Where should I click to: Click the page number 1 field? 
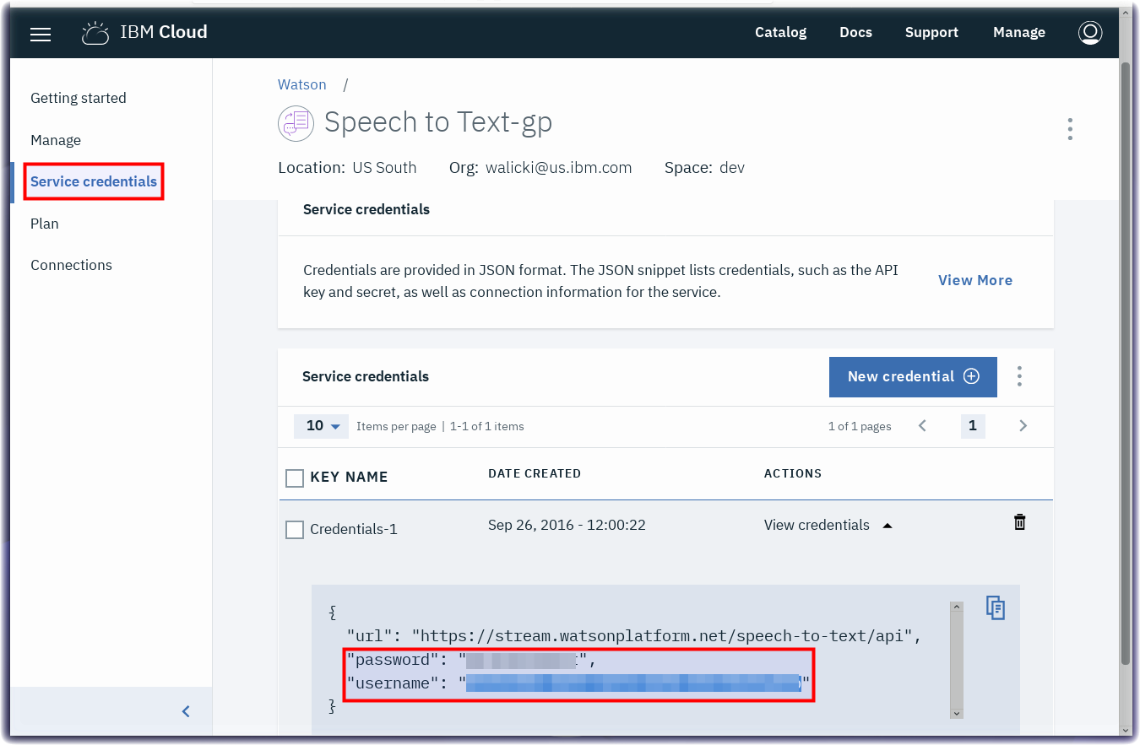973,426
